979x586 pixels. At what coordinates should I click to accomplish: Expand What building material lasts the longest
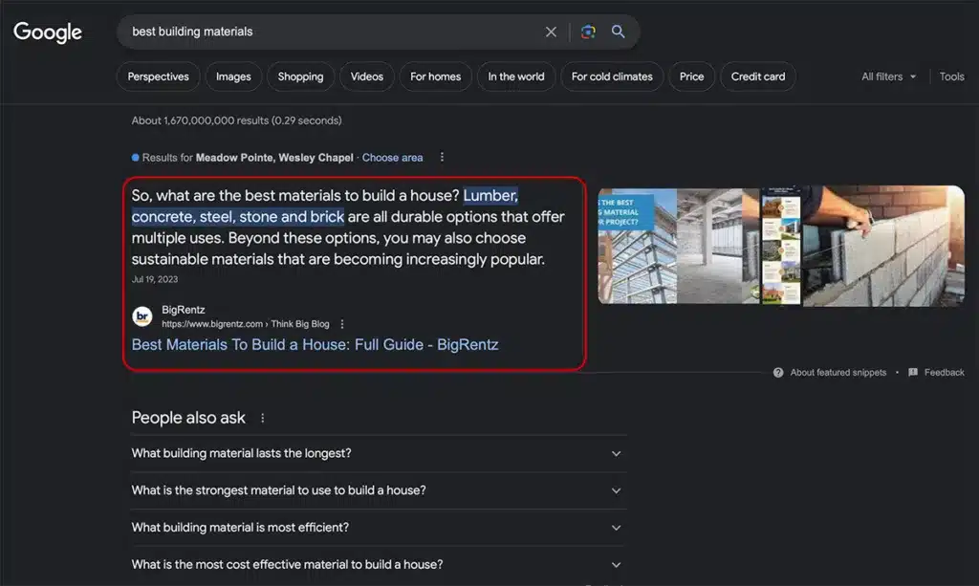[x=378, y=454]
